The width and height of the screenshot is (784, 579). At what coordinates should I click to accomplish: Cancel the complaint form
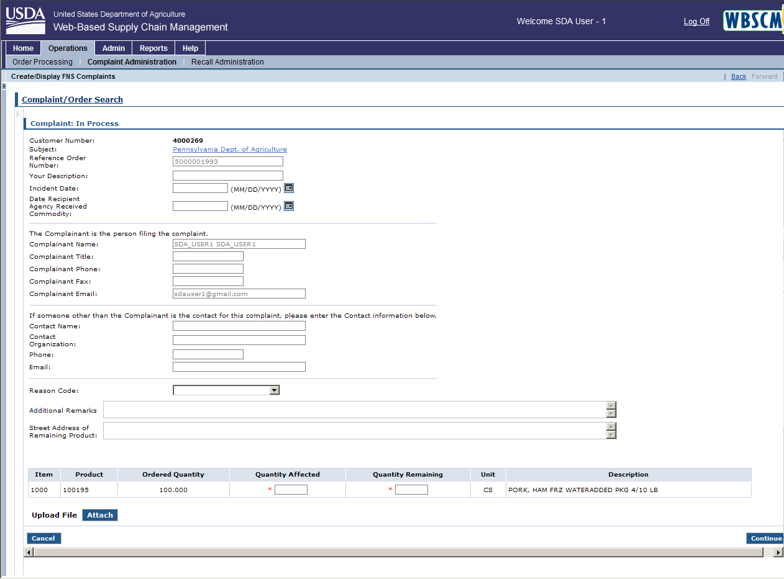(x=43, y=539)
